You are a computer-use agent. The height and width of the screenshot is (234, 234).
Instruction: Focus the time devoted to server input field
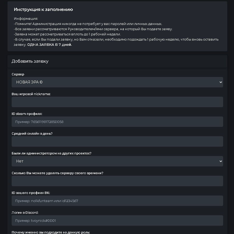(117, 181)
